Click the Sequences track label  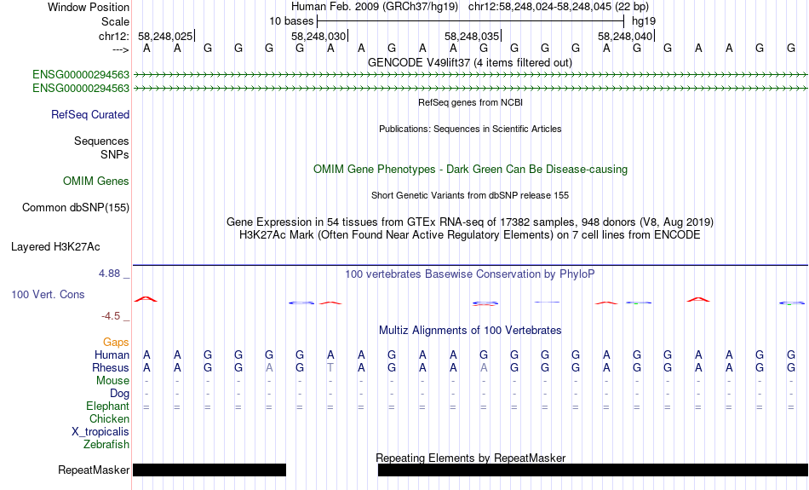click(x=101, y=141)
